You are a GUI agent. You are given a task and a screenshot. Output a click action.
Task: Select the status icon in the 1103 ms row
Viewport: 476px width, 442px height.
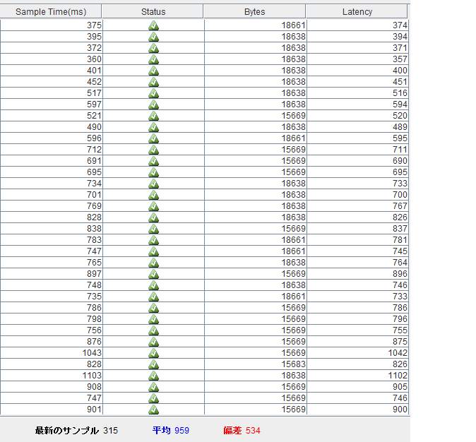153,376
